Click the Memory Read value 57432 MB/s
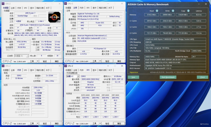211x127 pixels. (152, 15)
